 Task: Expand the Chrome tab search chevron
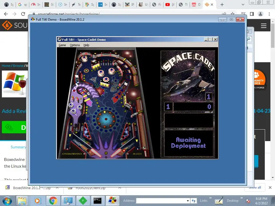pyautogui.click(x=243, y=5)
